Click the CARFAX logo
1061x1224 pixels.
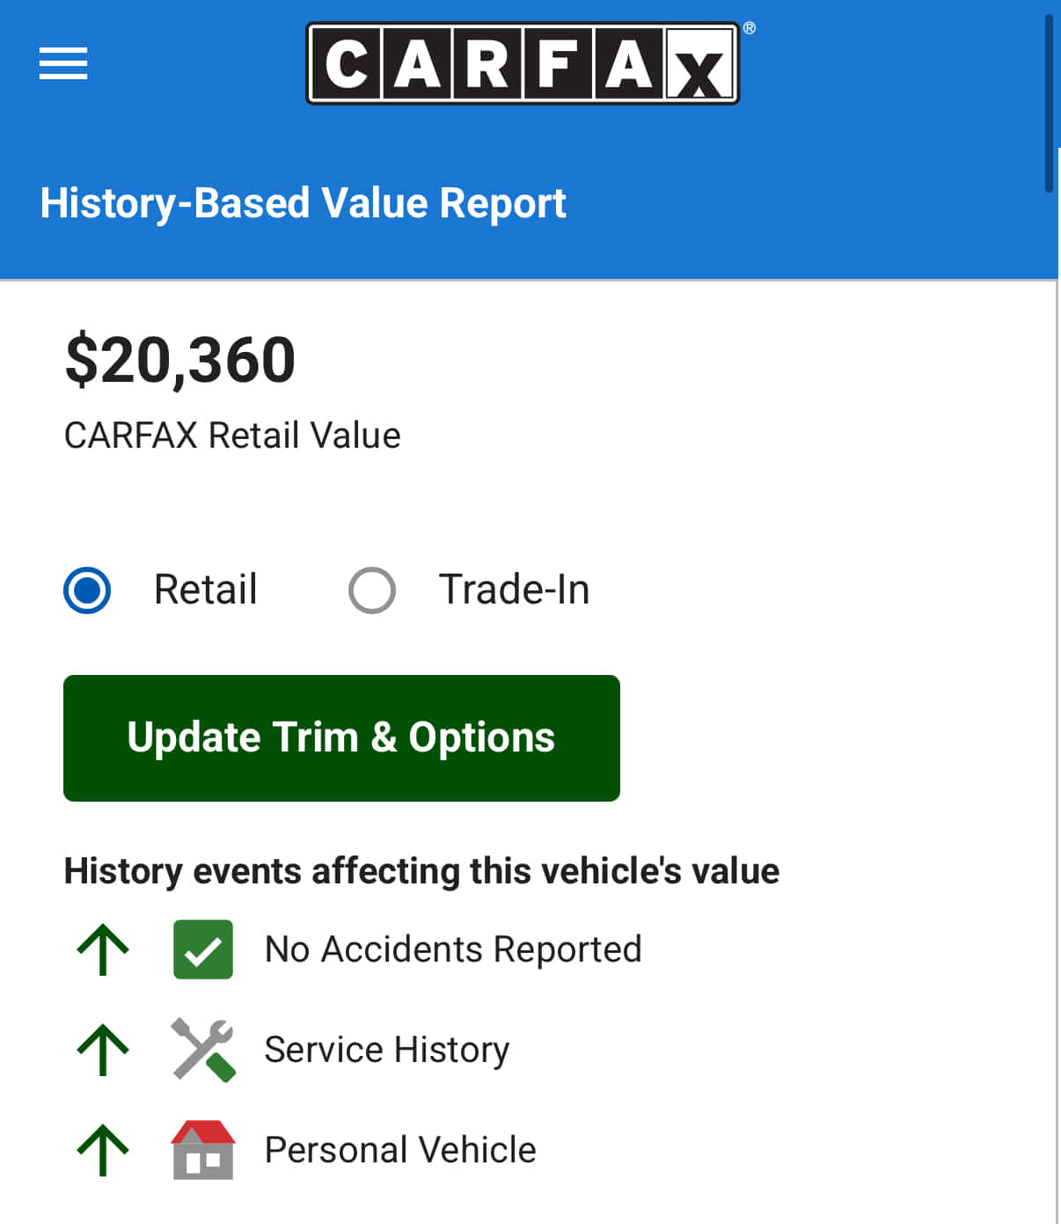tap(523, 63)
